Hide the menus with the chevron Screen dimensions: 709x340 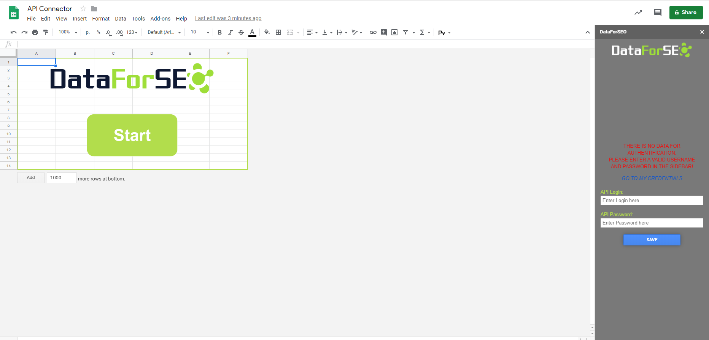[587, 33]
